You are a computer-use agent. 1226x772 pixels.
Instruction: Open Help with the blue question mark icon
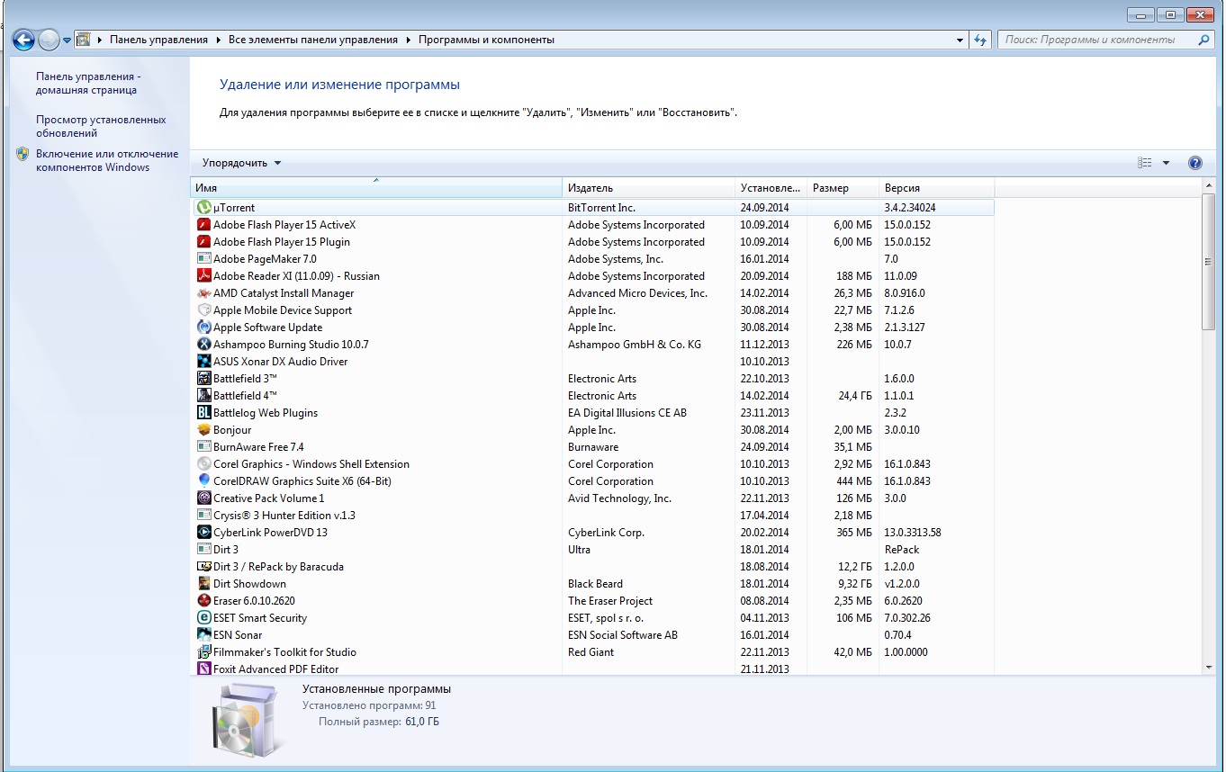[x=1195, y=163]
